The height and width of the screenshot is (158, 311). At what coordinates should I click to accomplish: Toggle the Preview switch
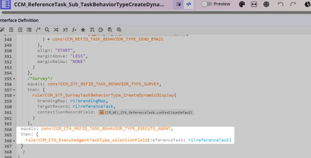206,4
